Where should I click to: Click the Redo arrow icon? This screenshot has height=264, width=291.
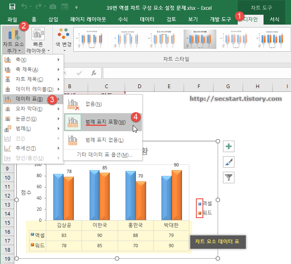click(x=39, y=7)
